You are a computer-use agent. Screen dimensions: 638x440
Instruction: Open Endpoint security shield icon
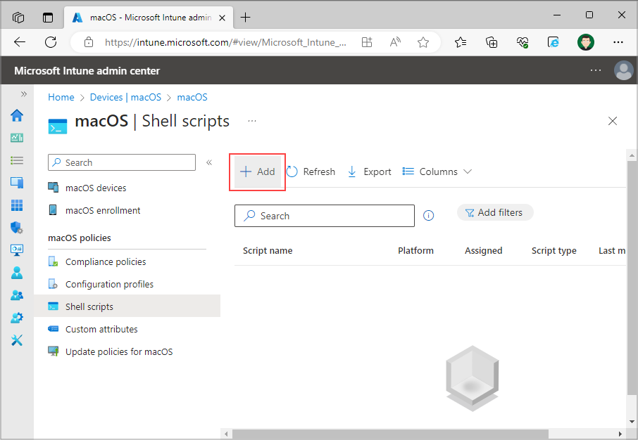(x=17, y=228)
